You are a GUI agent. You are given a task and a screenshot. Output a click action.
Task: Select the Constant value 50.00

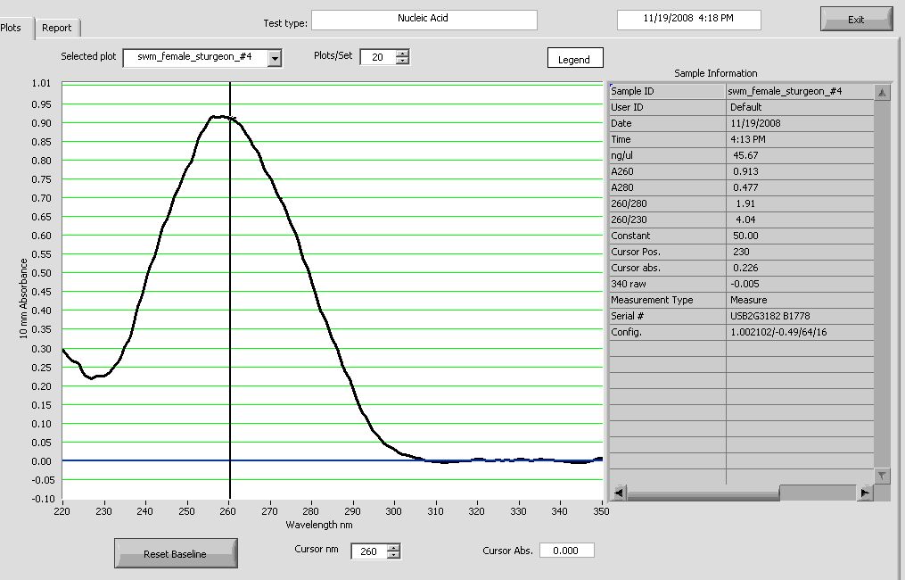(745, 236)
